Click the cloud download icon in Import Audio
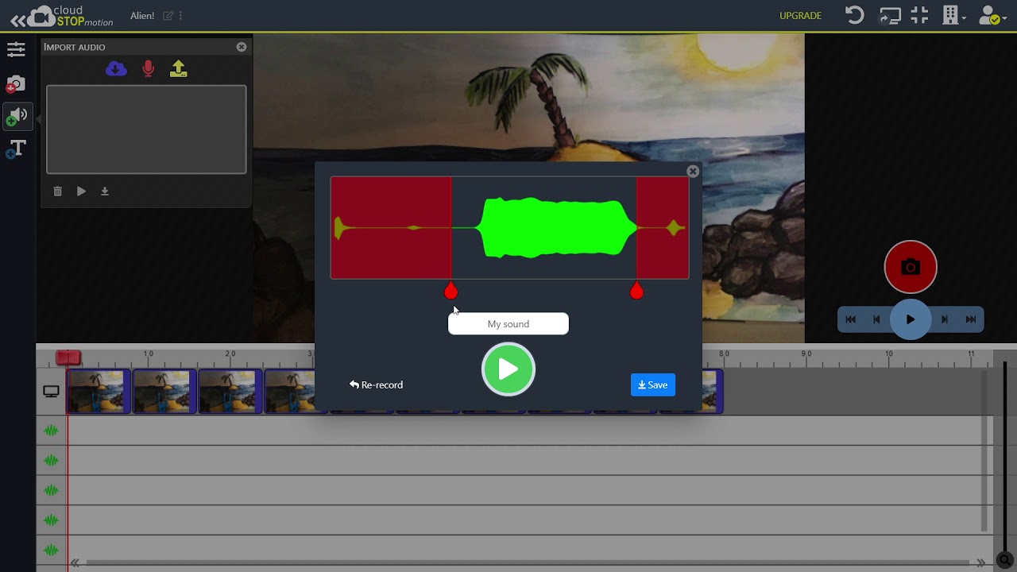Screen dimensions: 1017x572 [116, 69]
